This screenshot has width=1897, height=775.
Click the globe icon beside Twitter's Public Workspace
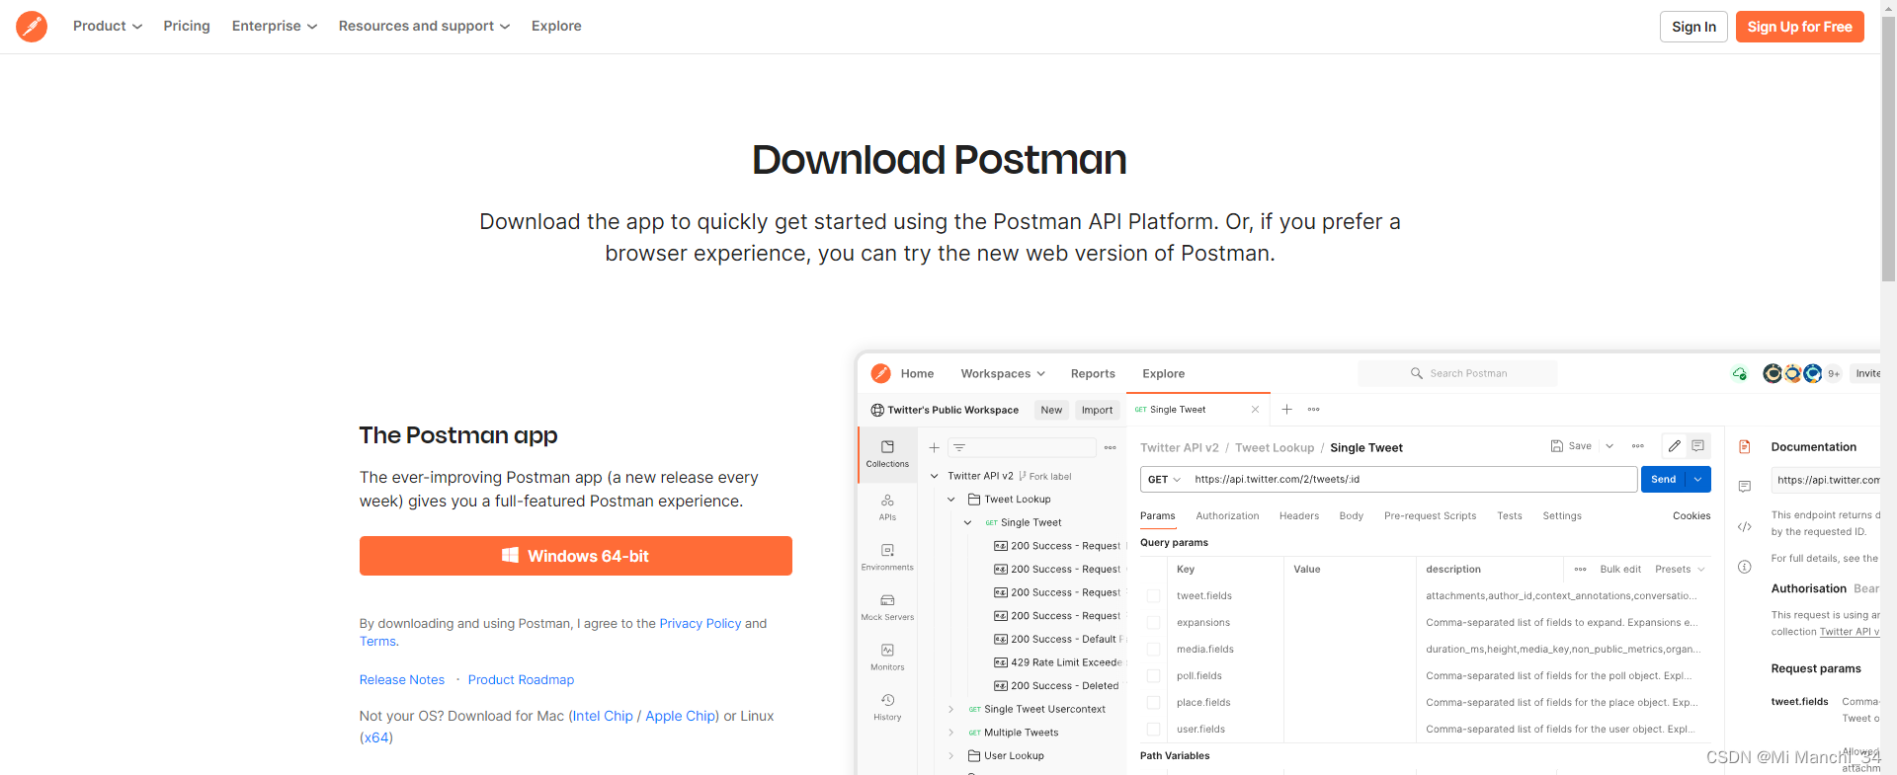877,410
